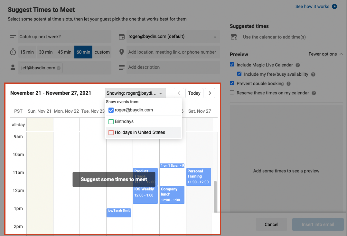347x236 pixels.
Task: Click the Suggested times calendar icon
Action: point(234,37)
